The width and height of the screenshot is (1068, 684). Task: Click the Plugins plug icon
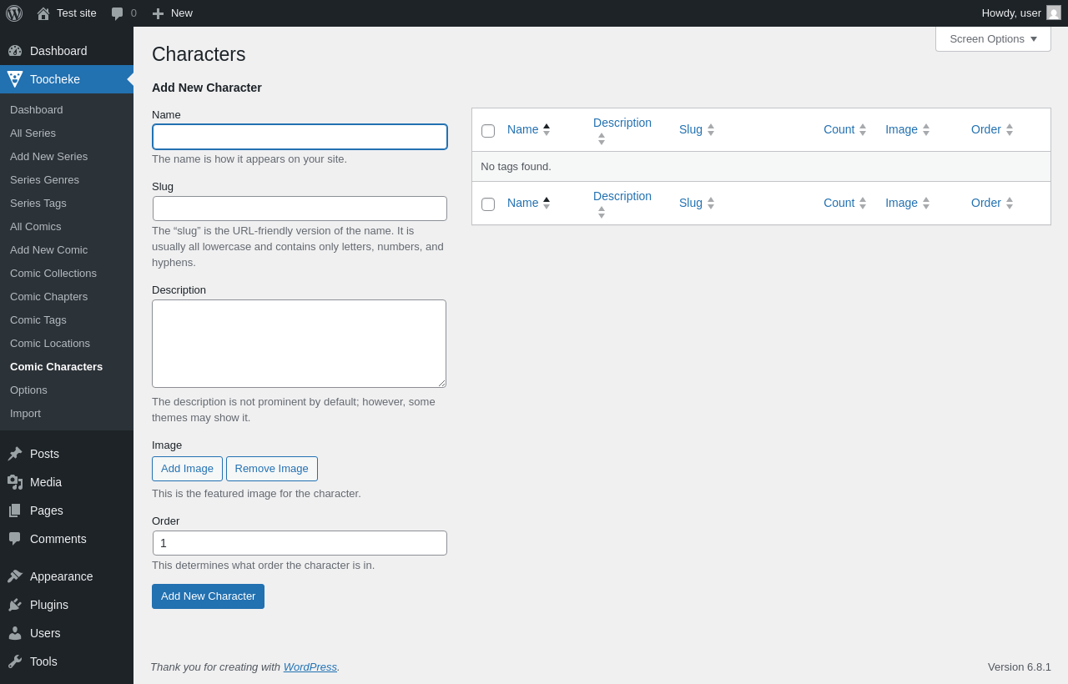pyautogui.click(x=15, y=605)
